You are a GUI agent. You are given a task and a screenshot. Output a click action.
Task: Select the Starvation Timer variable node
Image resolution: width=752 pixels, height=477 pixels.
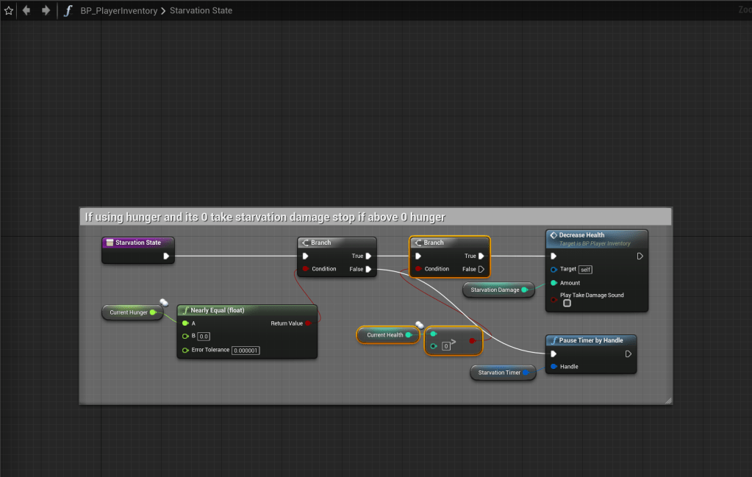coord(499,373)
